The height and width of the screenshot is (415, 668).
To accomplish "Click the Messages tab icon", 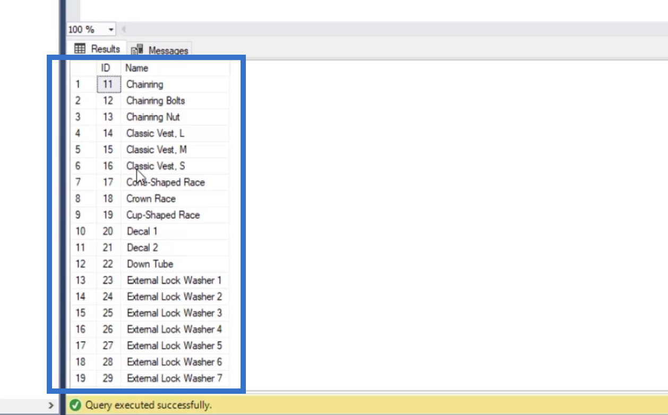I will tap(137, 50).
